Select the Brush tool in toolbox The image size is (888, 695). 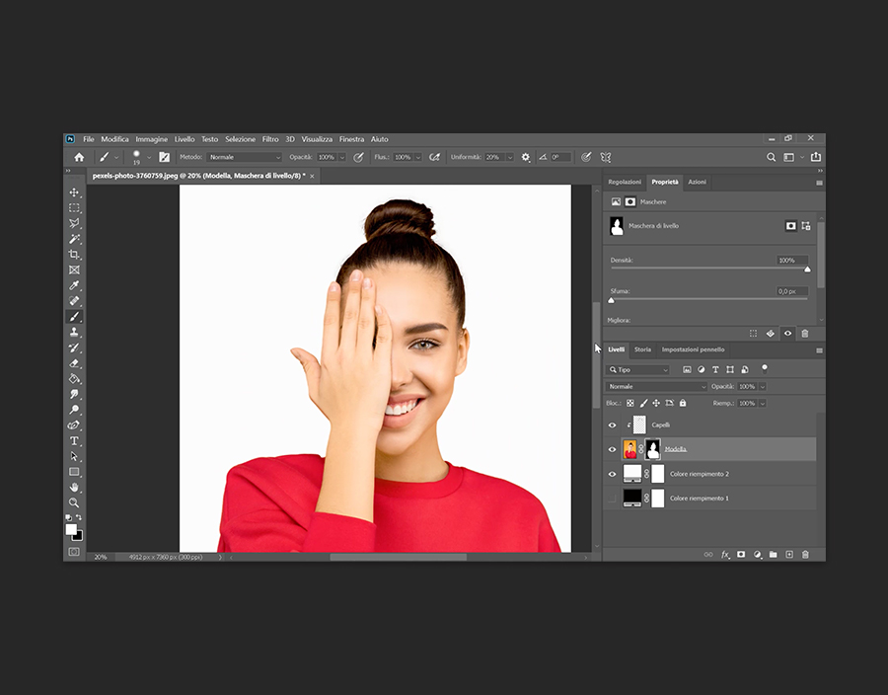click(74, 317)
